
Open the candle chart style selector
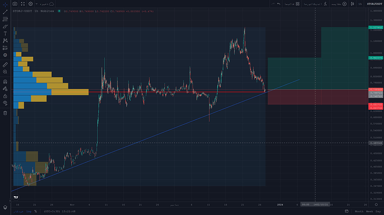click(352, 4)
